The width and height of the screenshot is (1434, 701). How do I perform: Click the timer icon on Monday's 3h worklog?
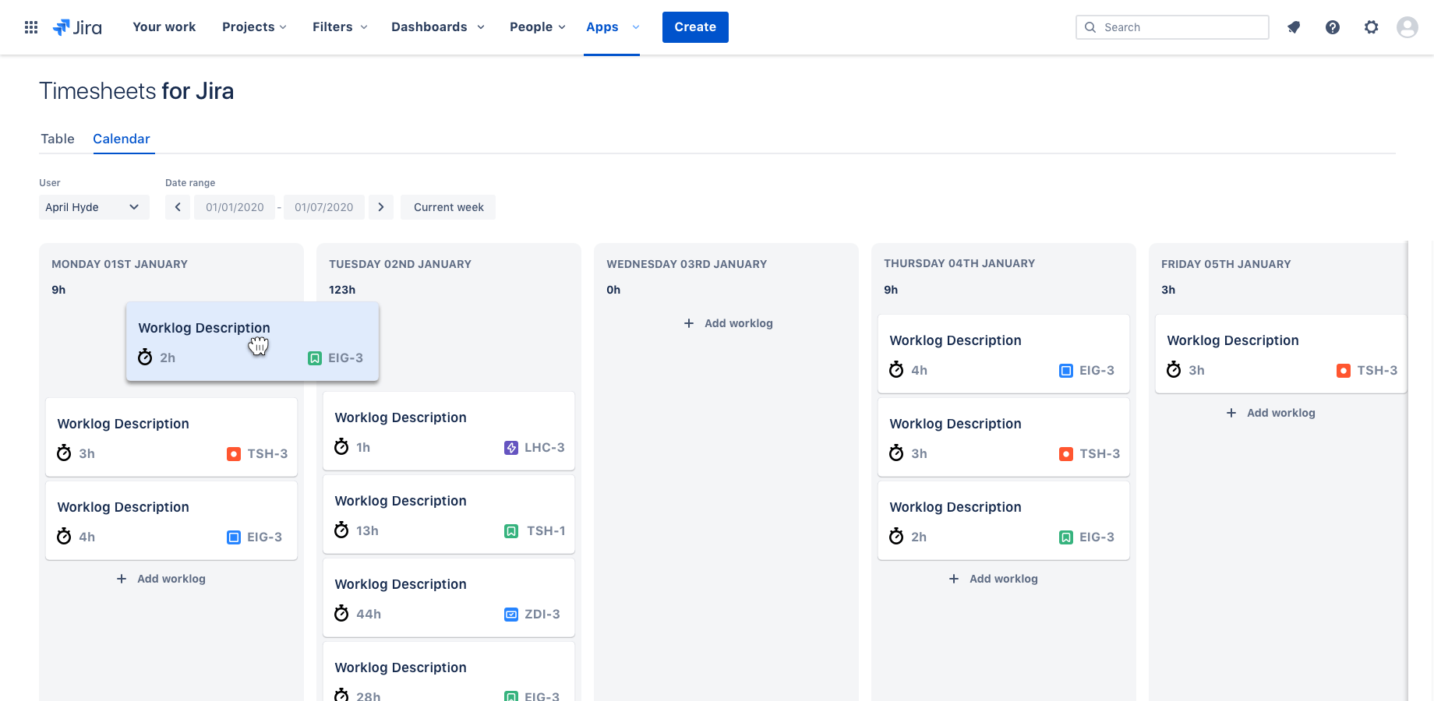pyautogui.click(x=64, y=453)
